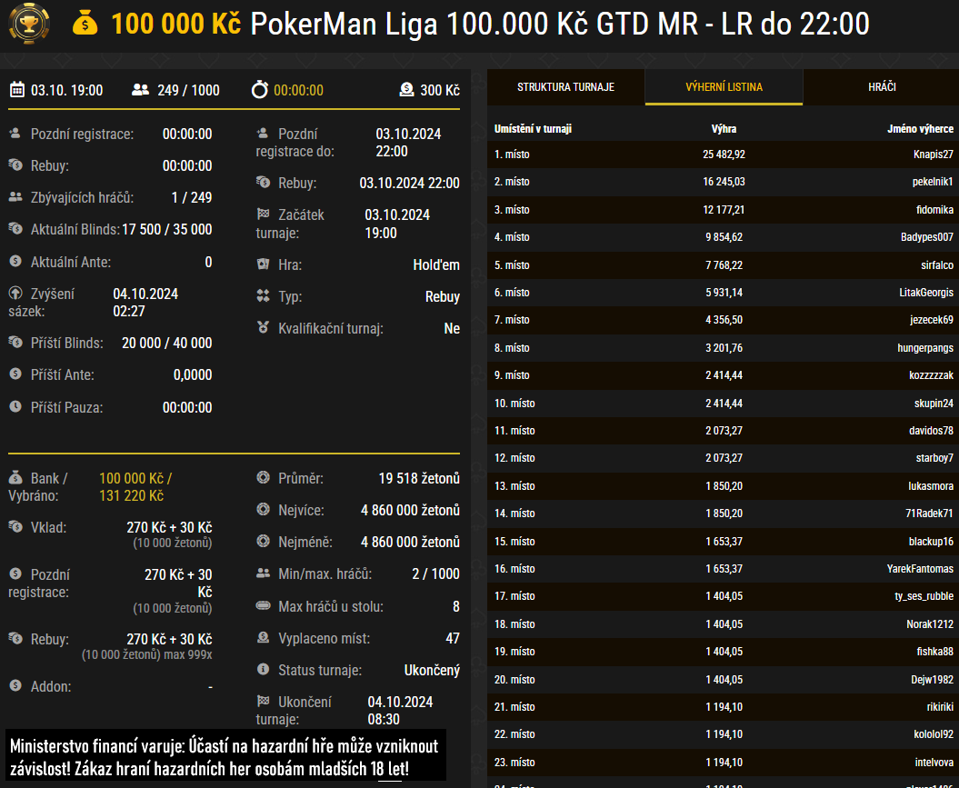Click the prize amount 16 245,03
The height and width of the screenshot is (788, 959).
(724, 182)
